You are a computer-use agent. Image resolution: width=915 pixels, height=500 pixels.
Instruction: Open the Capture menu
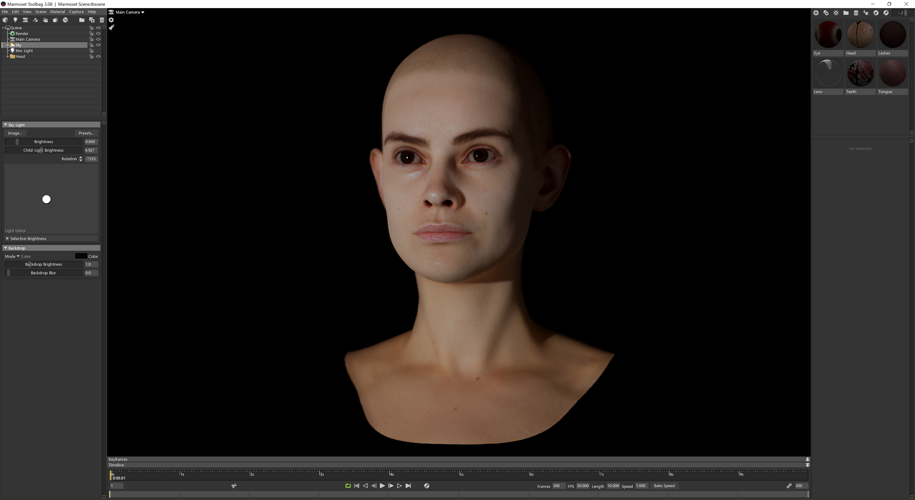click(x=76, y=12)
